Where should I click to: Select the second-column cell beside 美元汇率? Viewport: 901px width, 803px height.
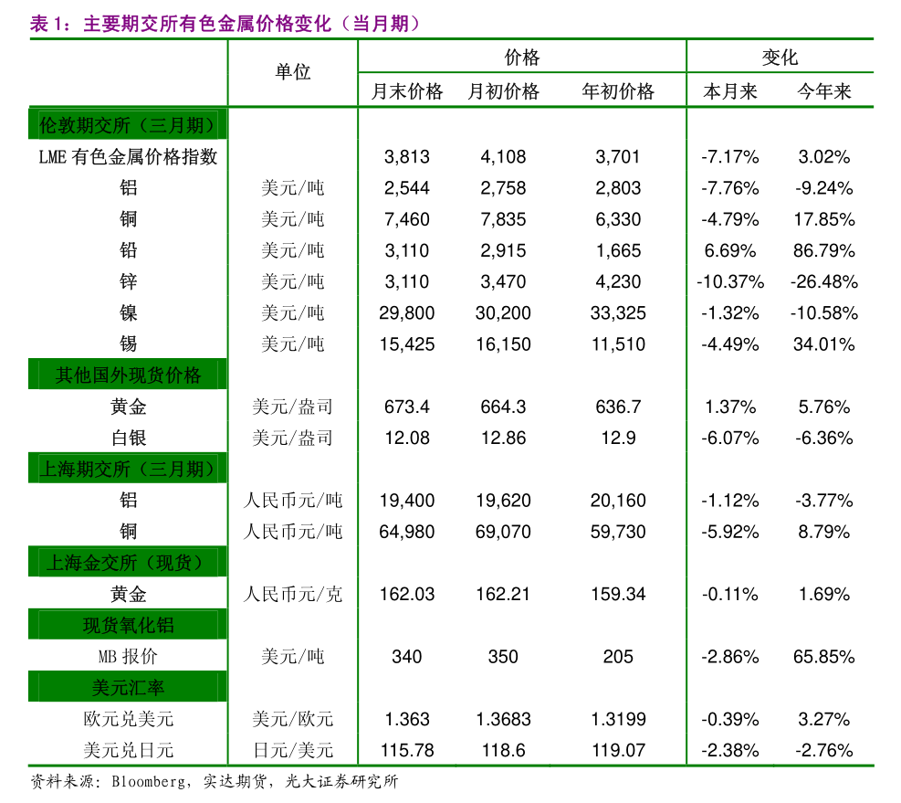[x=292, y=687]
